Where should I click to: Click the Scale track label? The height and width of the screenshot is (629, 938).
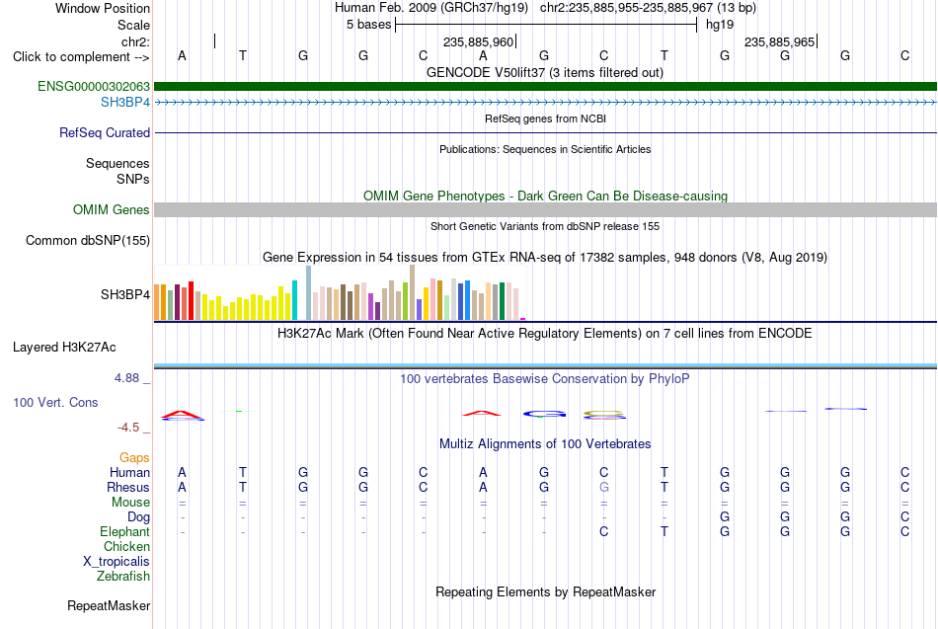(134, 25)
